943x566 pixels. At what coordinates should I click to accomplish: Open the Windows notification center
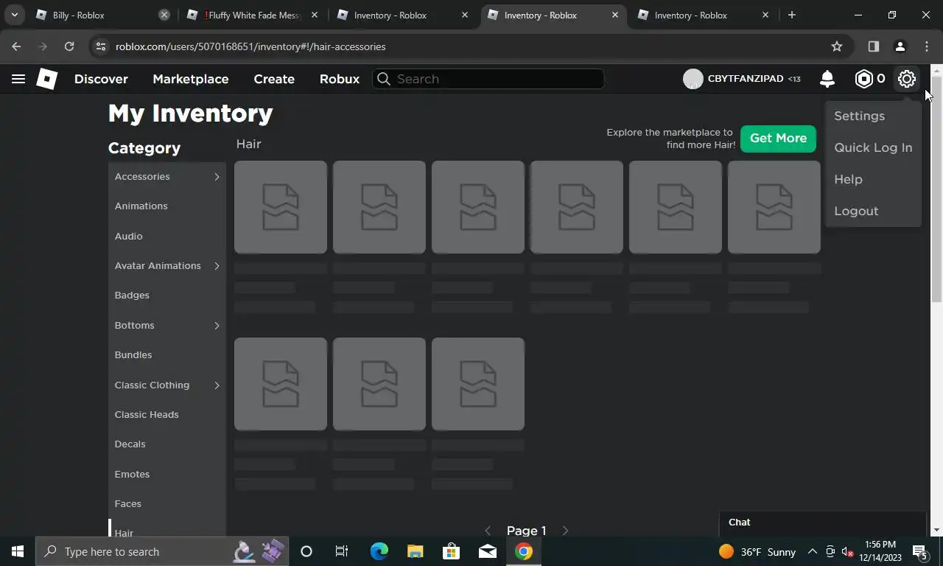(x=920, y=551)
